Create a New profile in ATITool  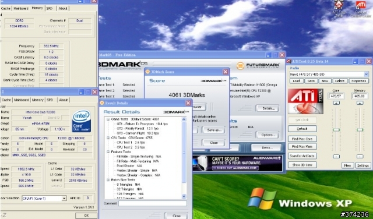click(x=325, y=81)
